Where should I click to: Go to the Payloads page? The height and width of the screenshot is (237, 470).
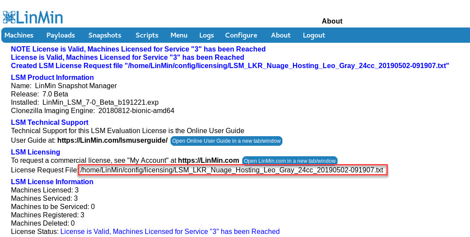pyautogui.click(x=61, y=35)
